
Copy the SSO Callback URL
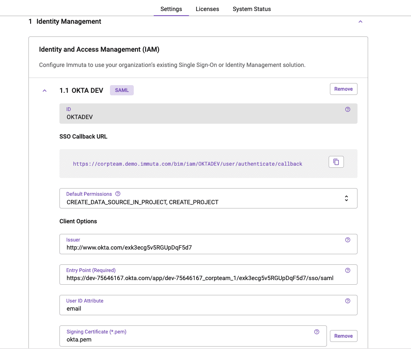(336, 162)
